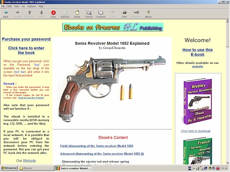Click the Webley Service Revolvers ebook cover
Image resolution: width=230 pixels, height=172 pixels.
click(197, 102)
